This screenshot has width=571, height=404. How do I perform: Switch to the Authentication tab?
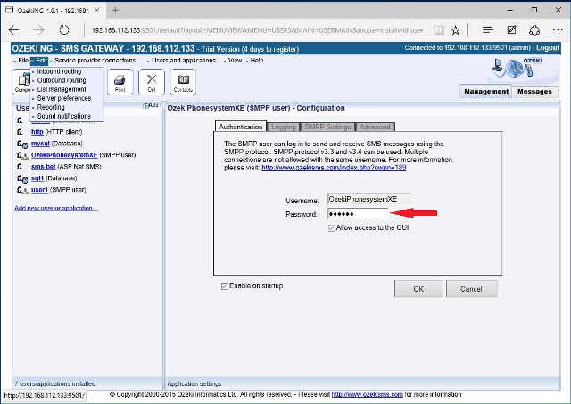tap(240, 127)
